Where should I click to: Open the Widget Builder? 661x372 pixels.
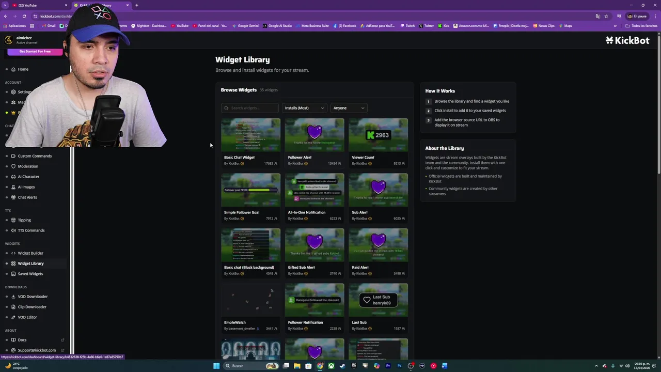[30, 253]
